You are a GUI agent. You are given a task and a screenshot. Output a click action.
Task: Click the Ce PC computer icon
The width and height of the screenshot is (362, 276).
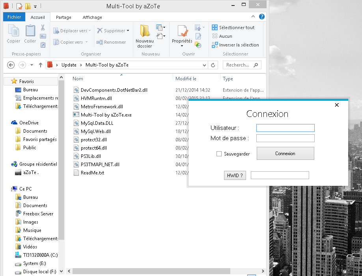point(14,189)
